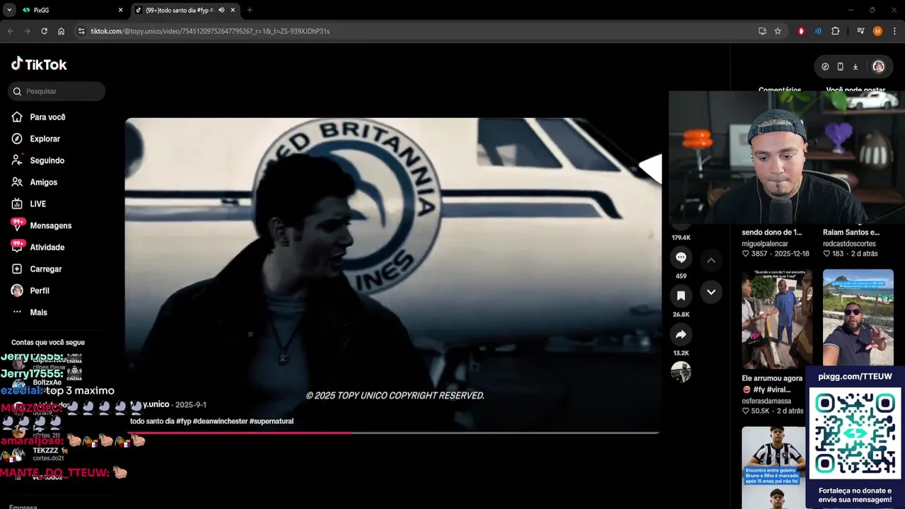Open the blue sound-wave extension
Image resolution: width=905 pixels, height=509 pixels.
tap(818, 31)
